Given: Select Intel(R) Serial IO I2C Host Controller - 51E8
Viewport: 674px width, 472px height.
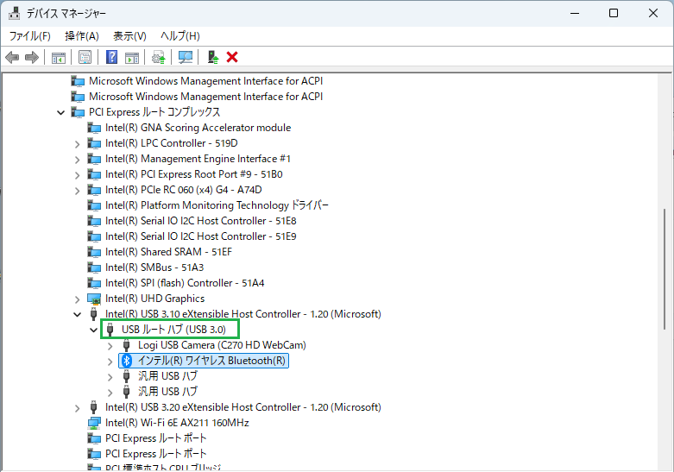Looking at the screenshot, I should pyautogui.click(x=201, y=221).
